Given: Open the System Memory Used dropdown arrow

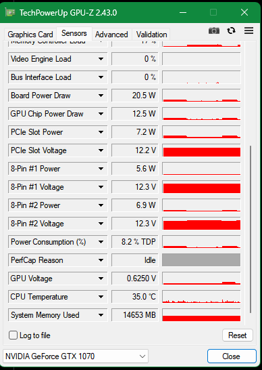Looking at the screenshot, I should 101,315.
